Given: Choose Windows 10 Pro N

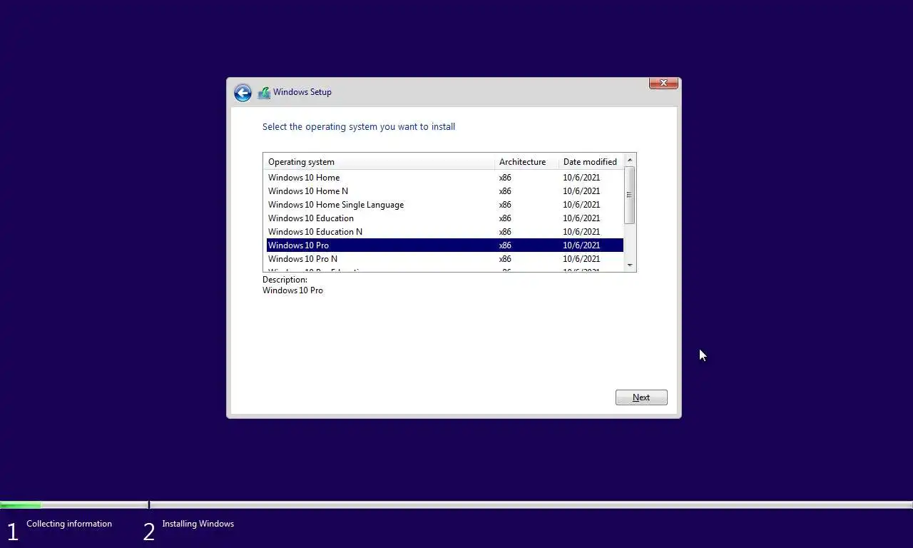Looking at the screenshot, I should pos(444,259).
